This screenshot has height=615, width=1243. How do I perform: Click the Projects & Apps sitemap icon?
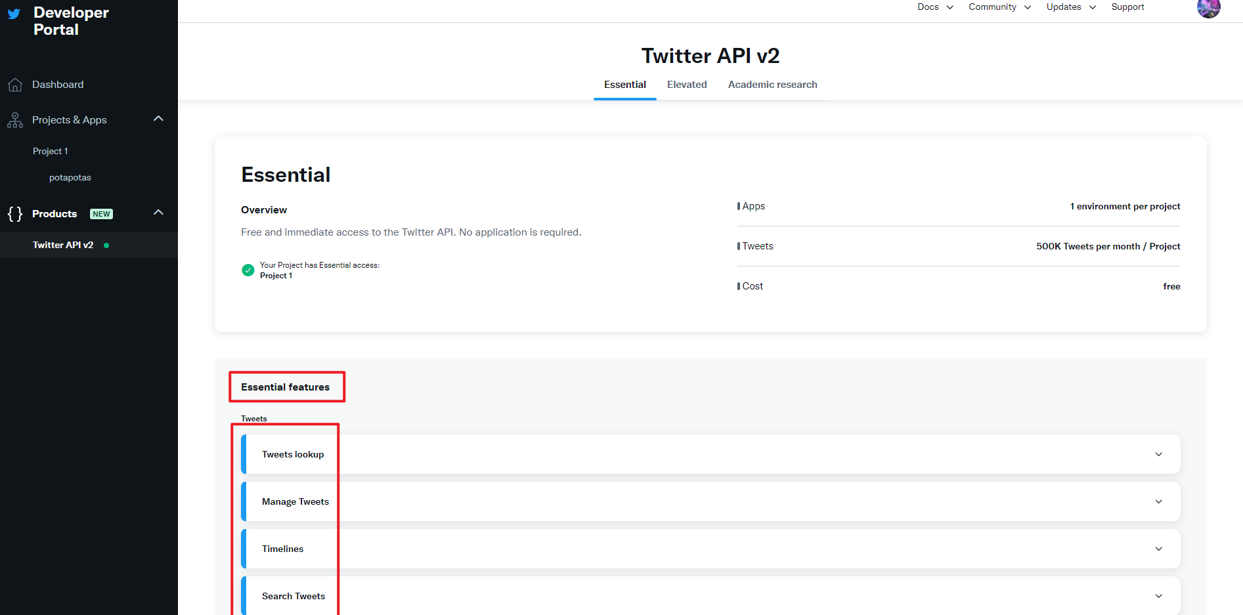(14, 119)
